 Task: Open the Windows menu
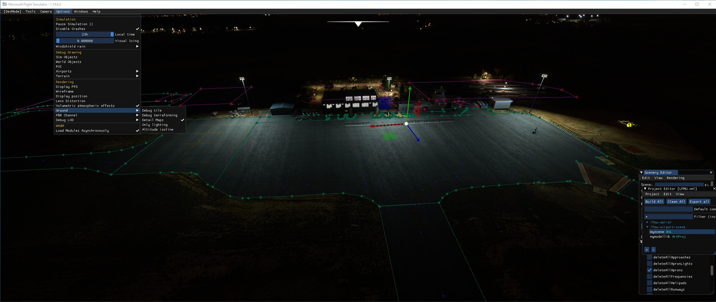click(x=81, y=11)
